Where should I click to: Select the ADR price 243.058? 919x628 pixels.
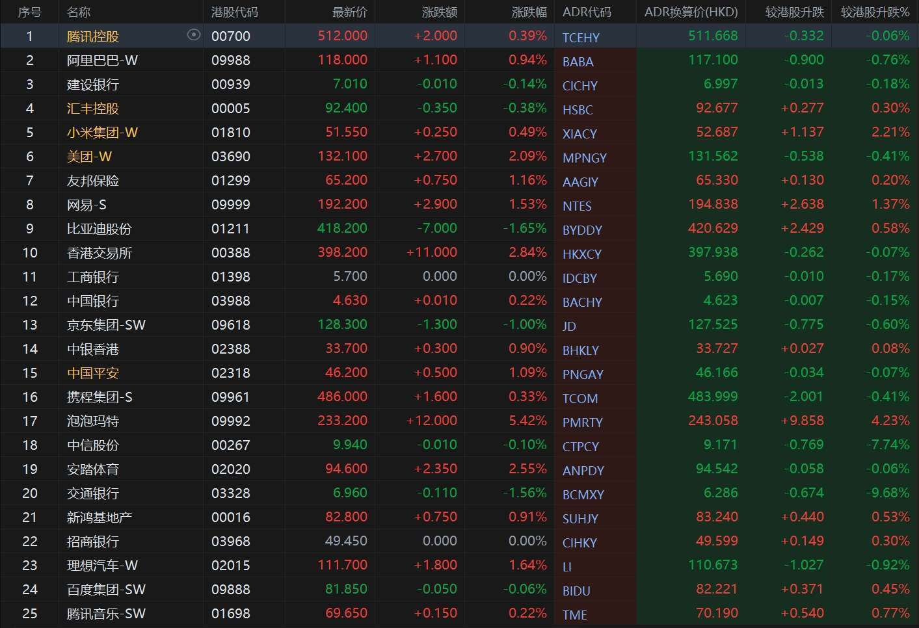[713, 421]
